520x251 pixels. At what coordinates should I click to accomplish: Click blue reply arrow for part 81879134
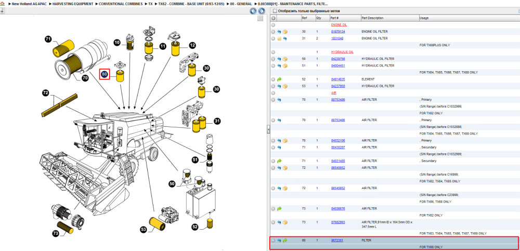(x=279, y=32)
